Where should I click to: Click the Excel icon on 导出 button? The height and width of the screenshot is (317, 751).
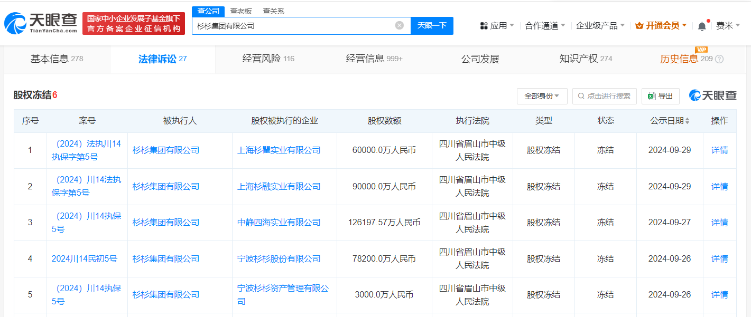coord(652,96)
